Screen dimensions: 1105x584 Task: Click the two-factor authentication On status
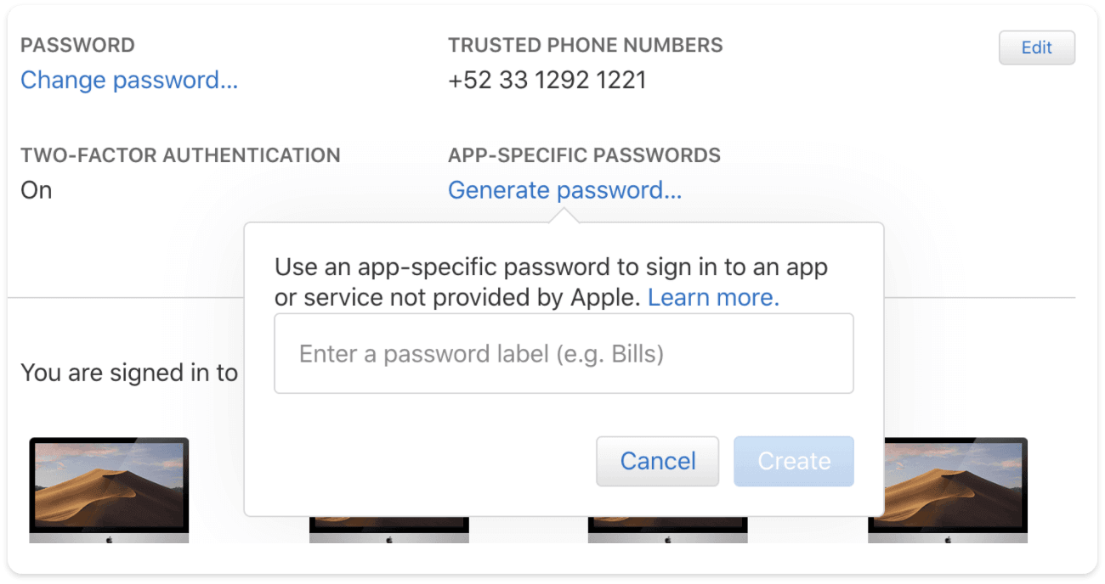[x=37, y=190]
